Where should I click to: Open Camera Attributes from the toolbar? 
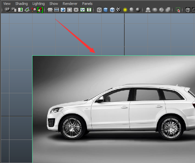14,10
